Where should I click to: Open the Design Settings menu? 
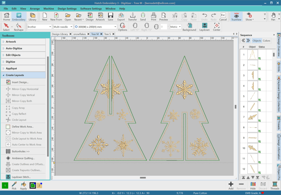(x=67, y=8)
